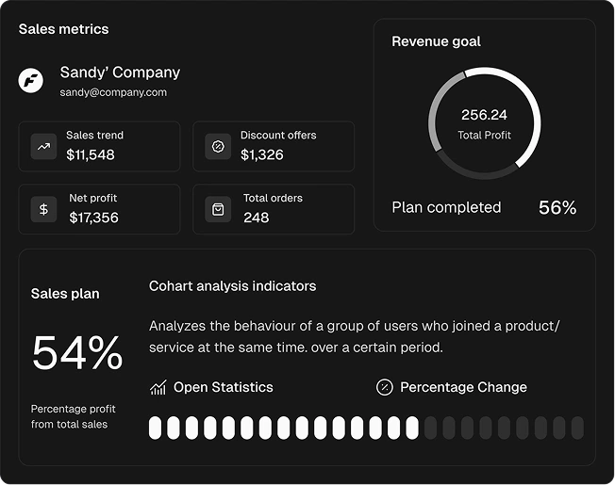The image size is (615, 485).
Task: Click the Net profit dollar icon
Action: 43,209
